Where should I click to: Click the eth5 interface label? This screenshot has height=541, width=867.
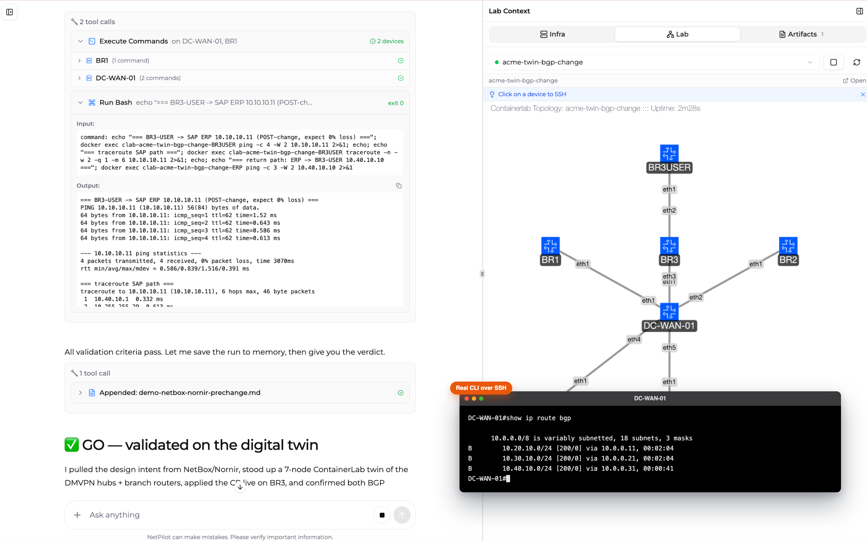pos(669,348)
